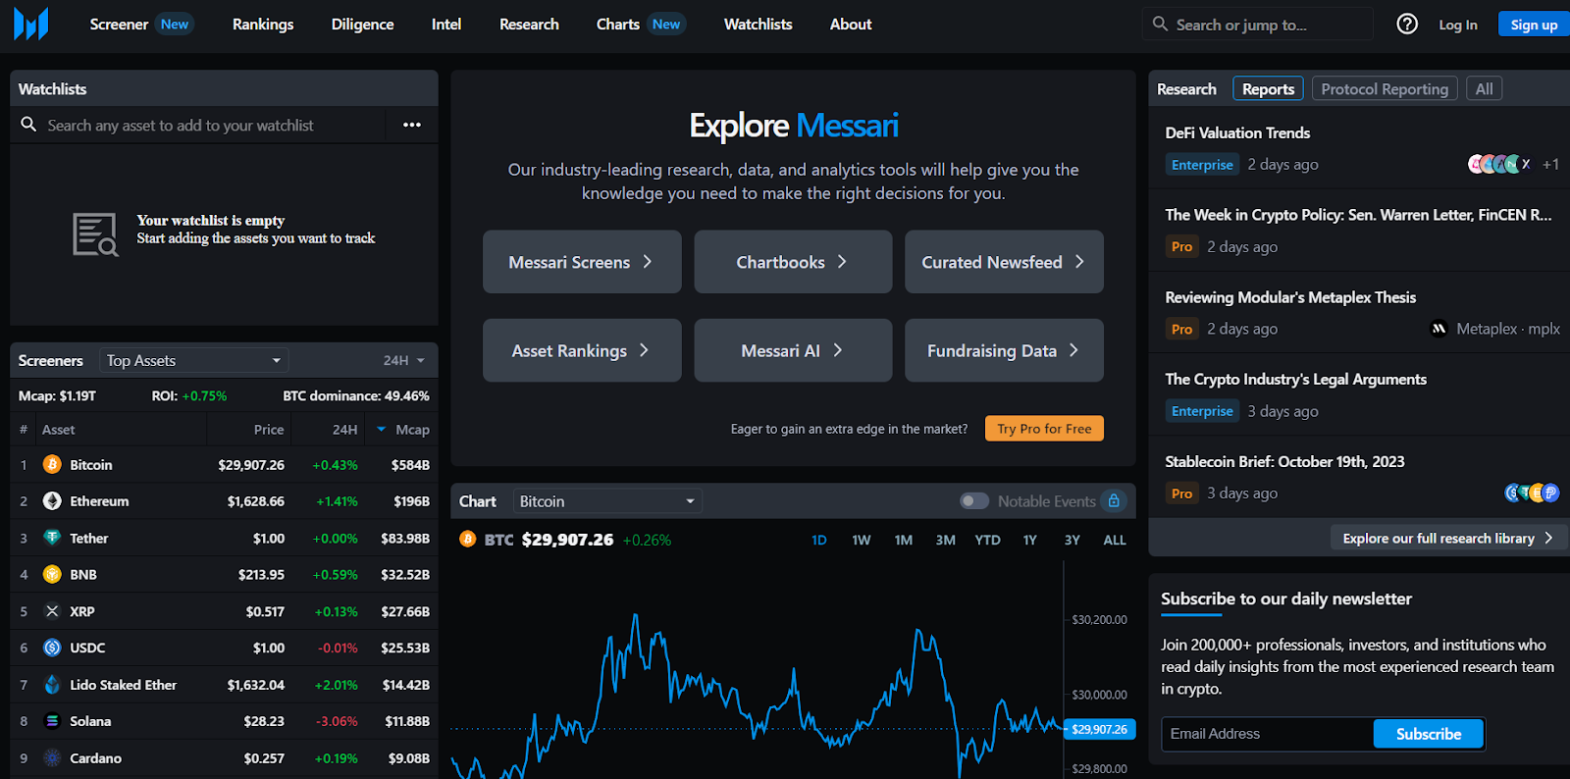Open Chartbooks card
Image resolution: width=1570 pixels, height=779 pixels.
[793, 262]
